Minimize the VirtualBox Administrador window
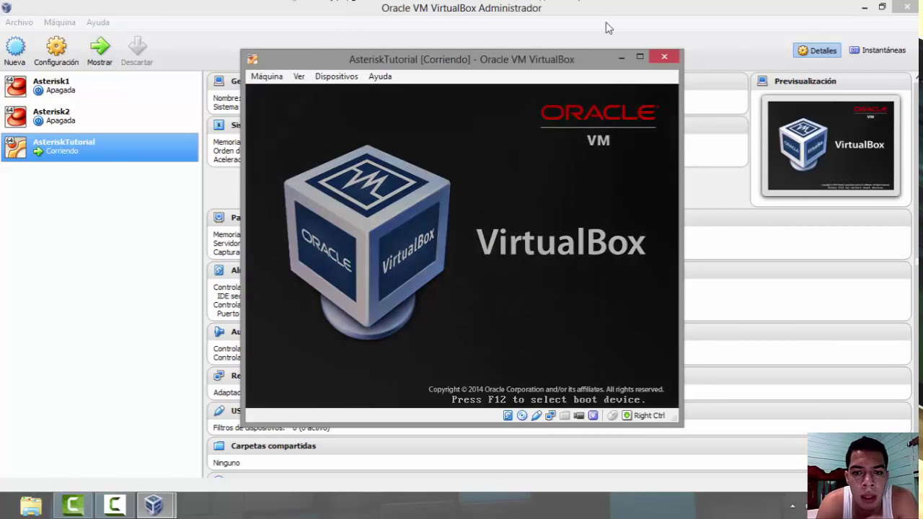The image size is (923, 519). 865,8
